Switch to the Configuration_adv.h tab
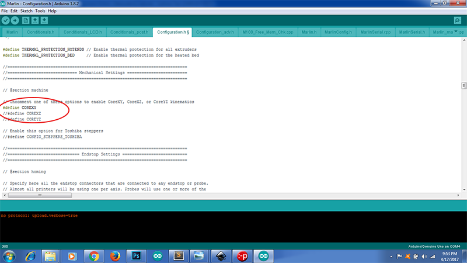467x263 pixels. click(215, 32)
